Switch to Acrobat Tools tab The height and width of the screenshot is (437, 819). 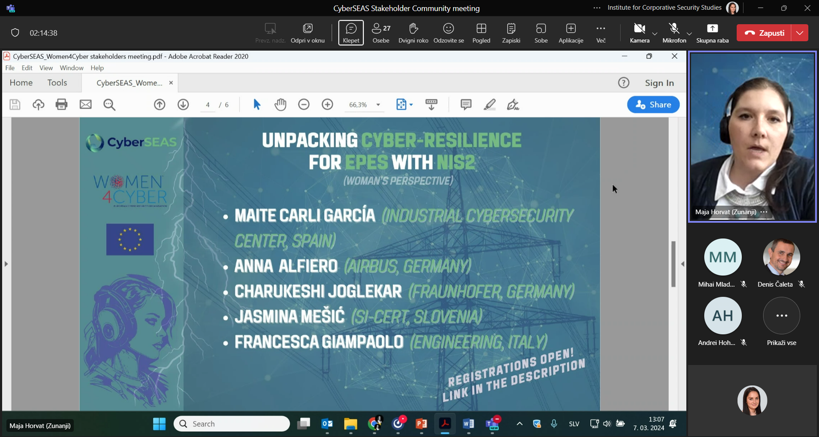click(57, 83)
